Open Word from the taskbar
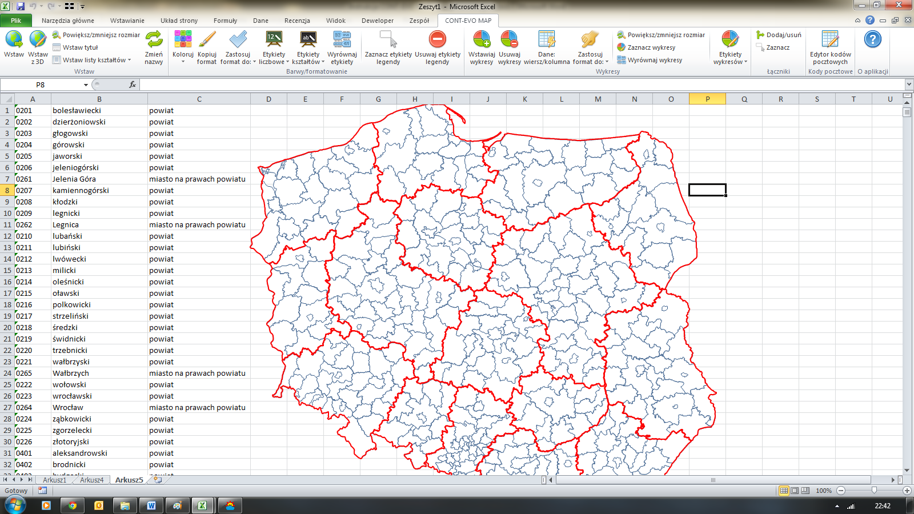Viewport: 914px width, 514px height. [151, 505]
